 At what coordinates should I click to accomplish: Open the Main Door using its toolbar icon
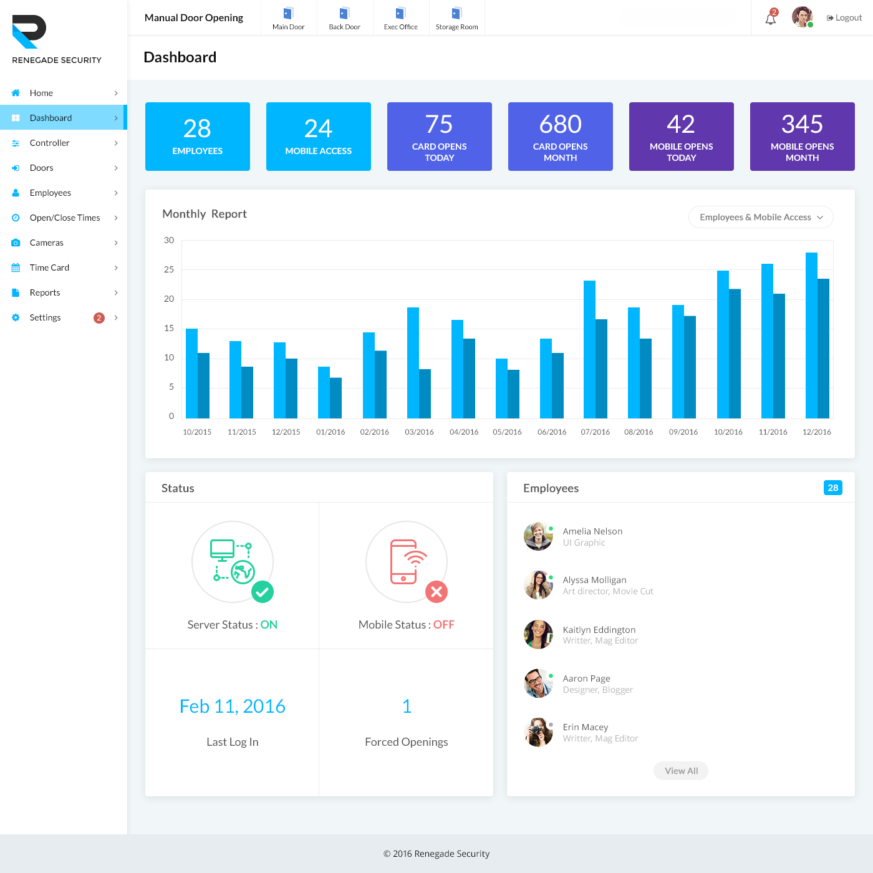point(287,15)
